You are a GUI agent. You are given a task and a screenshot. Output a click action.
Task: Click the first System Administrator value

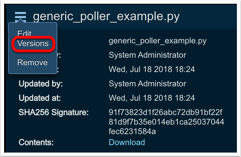click(x=147, y=55)
